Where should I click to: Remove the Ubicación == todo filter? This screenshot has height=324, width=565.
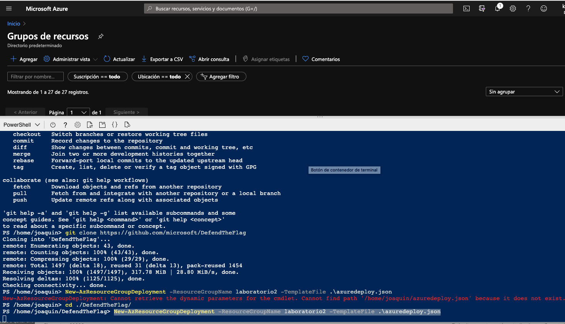187,76
